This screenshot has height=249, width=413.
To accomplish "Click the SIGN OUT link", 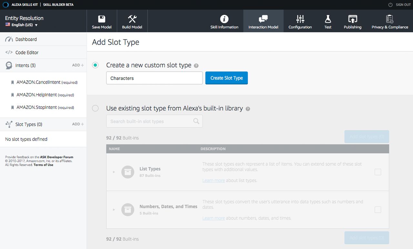I will (x=403, y=5).
